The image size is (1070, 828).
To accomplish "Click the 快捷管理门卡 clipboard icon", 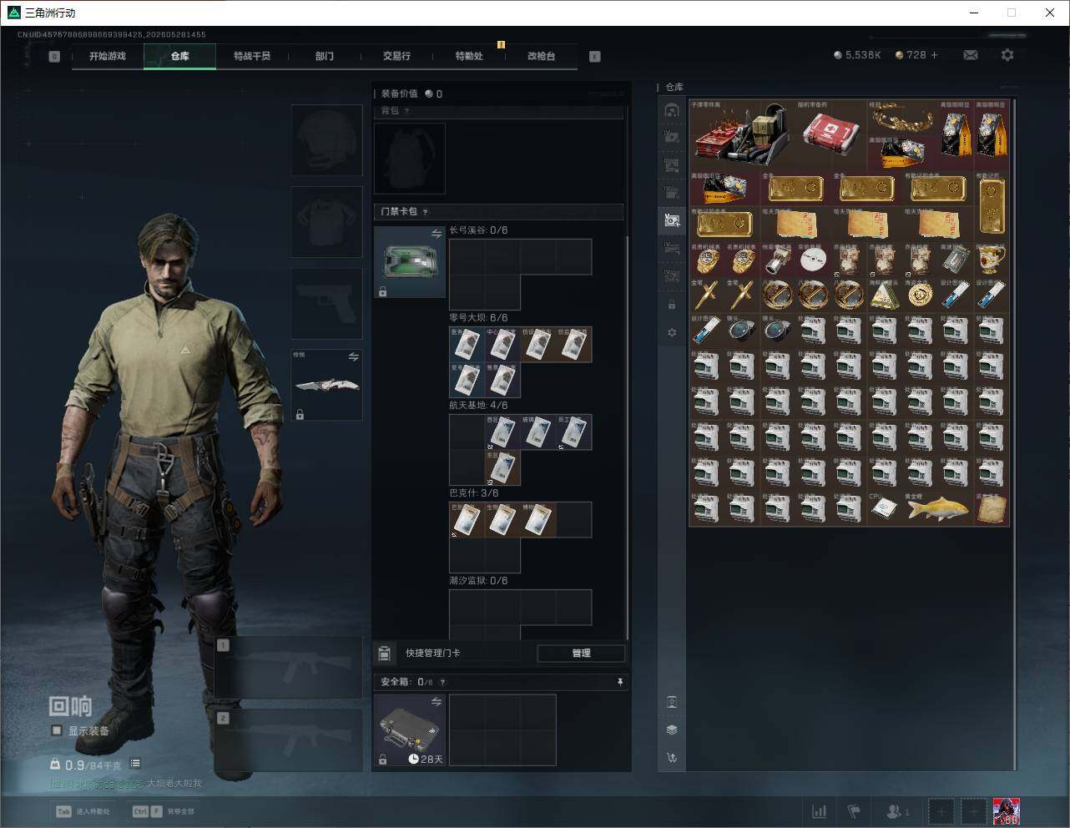I will (384, 653).
